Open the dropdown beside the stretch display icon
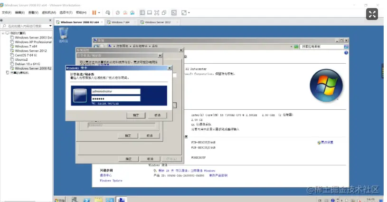 [189, 12]
